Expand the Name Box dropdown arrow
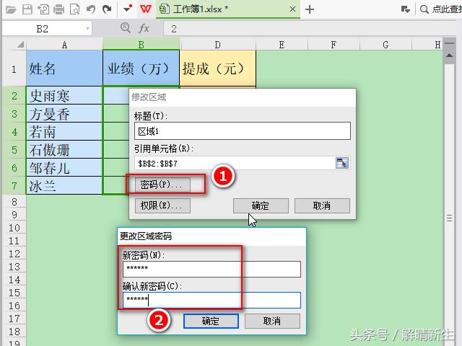 coord(87,29)
